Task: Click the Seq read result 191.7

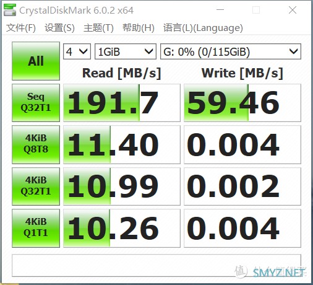Action: pyautogui.click(x=122, y=103)
